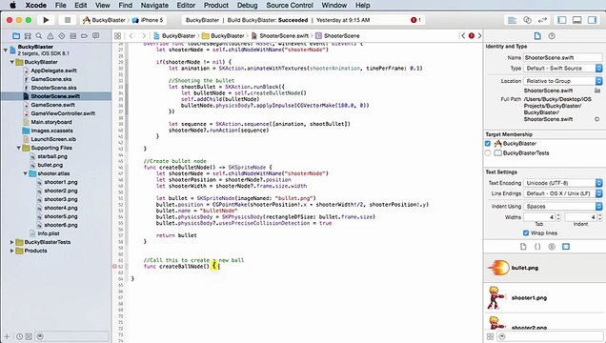Show the Quick Help inspector
This screenshot has width=606, height=343.
tap(552, 36)
